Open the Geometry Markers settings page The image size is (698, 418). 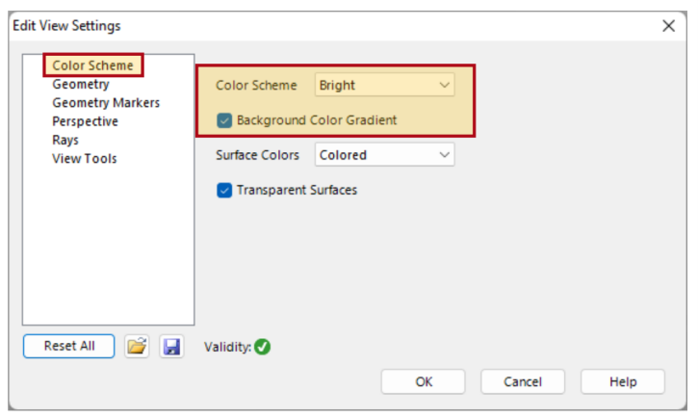coord(106,103)
